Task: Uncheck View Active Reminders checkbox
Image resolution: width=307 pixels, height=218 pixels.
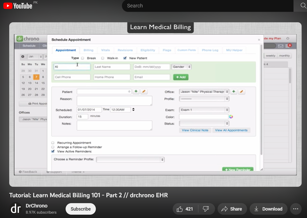Action: coord(53,151)
